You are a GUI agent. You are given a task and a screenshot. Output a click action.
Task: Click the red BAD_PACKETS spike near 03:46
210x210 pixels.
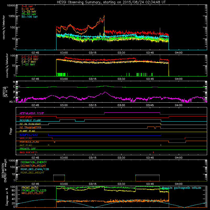(x=153, y=152)
